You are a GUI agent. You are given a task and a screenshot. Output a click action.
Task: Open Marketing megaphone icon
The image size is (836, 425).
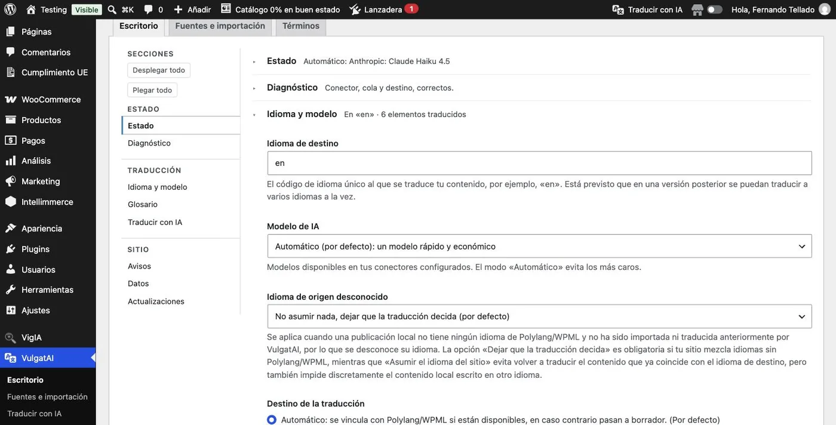[x=11, y=181]
